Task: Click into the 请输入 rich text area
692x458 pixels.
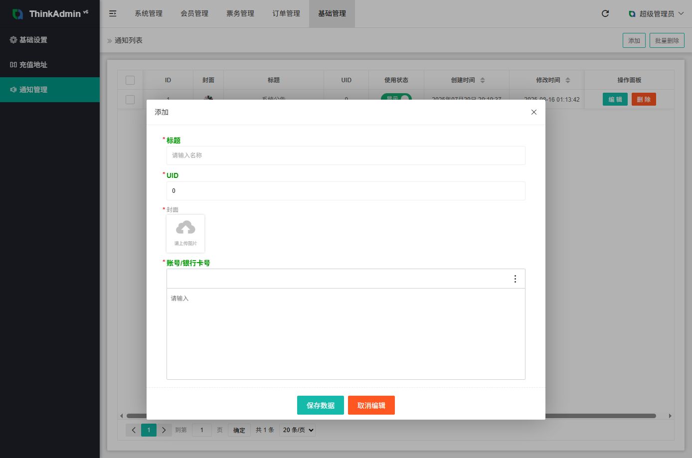Action: (346, 334)
